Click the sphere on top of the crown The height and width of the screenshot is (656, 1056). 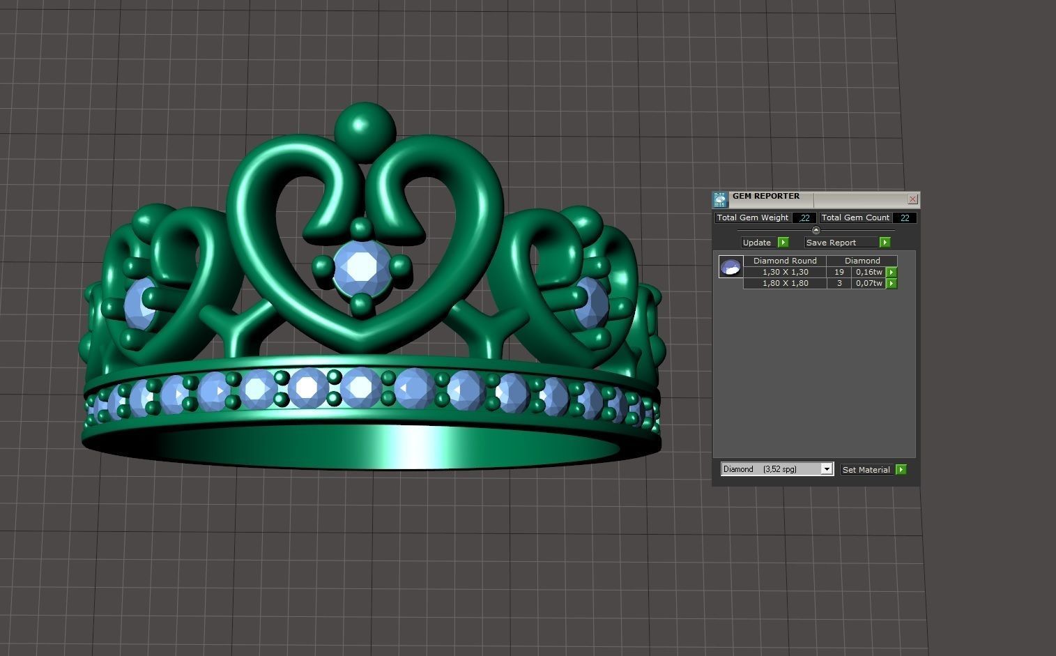(x=365, y=131)
